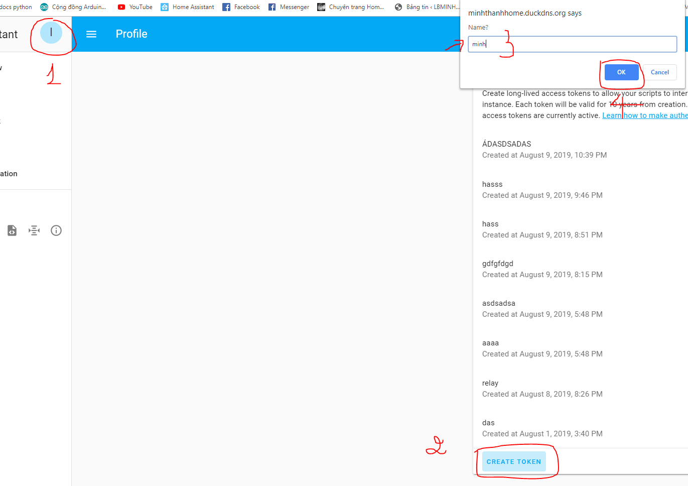
Task: Open the Info developer tool icon
Action: coord(56,230)
